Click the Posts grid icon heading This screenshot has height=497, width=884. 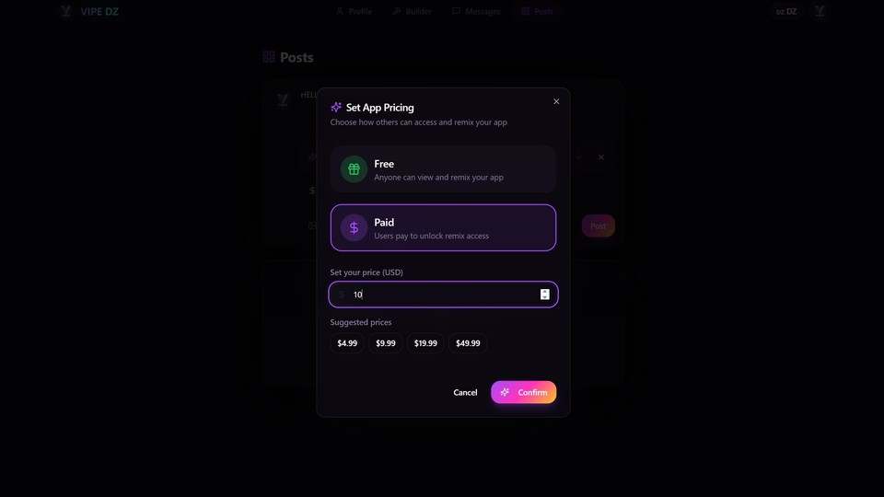point(269,57)
